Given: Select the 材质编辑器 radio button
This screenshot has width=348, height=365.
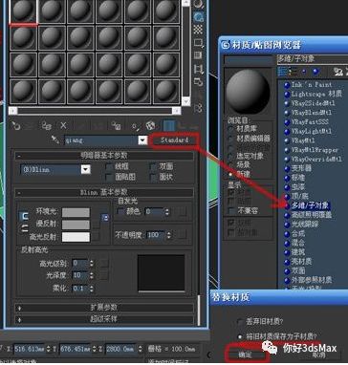Looking at the screenshot, I should click(x=230, y=138).
